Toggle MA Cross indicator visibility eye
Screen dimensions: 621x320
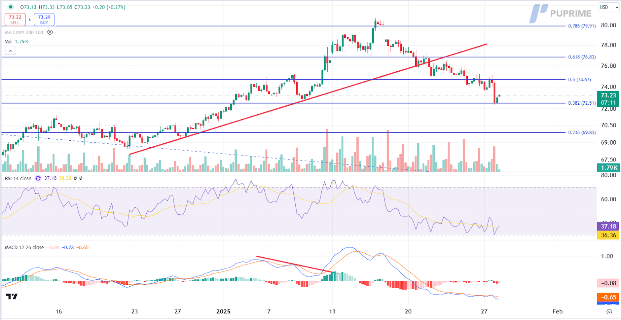(x=50, y=33)
